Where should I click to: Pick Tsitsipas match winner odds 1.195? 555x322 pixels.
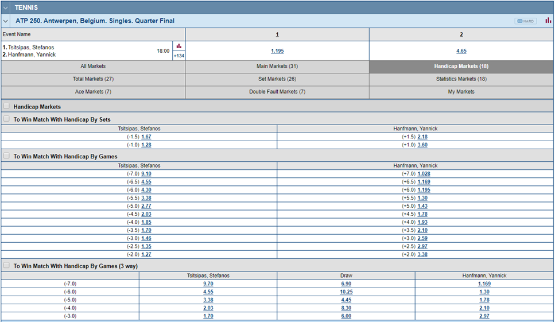point(277,51)
